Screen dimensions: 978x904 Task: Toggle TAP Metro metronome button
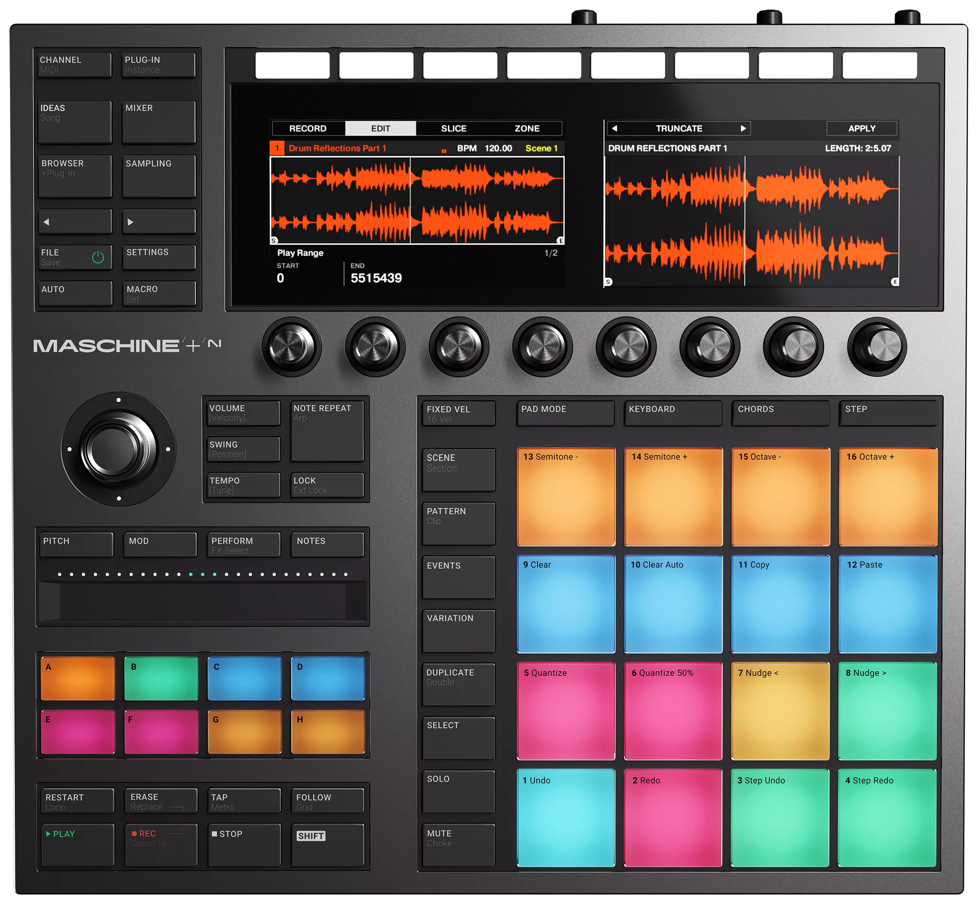coord(244,800)
